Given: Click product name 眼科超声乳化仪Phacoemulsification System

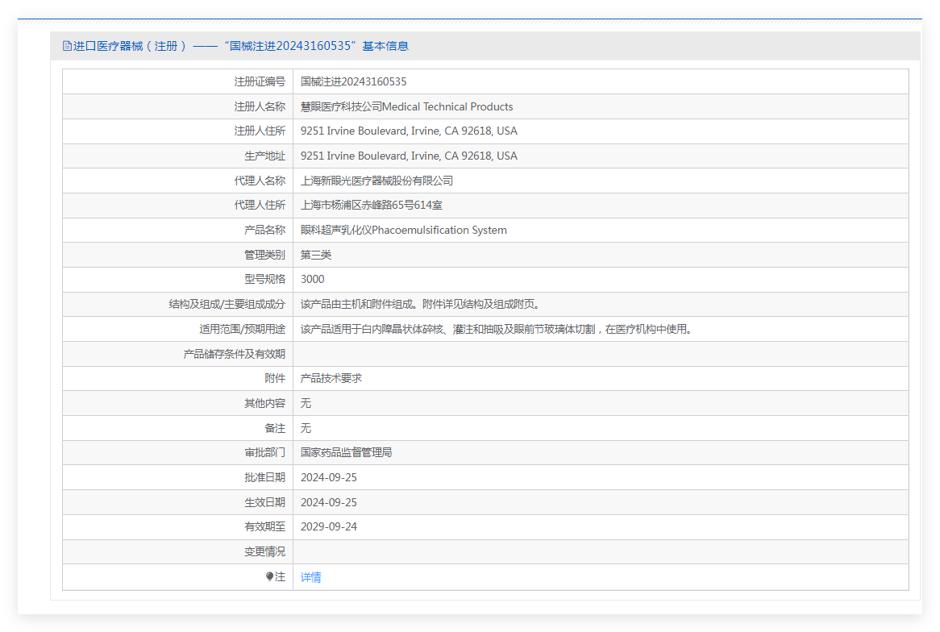Looking at the screenshot, I should (x=403, y=231).
